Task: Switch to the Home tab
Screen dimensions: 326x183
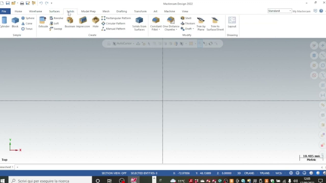Action: (18, 11)
